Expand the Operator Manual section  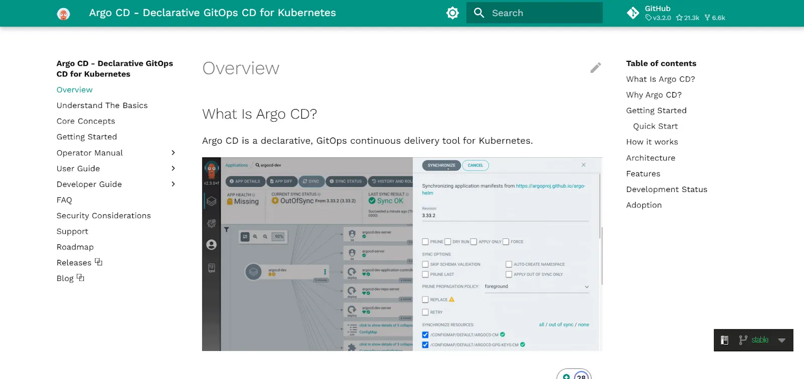point(116,153)
